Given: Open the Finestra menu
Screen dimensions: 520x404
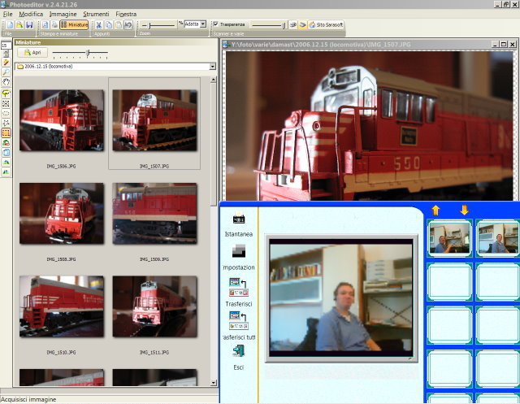Looking at the screenshot, I should click(126, 14).
